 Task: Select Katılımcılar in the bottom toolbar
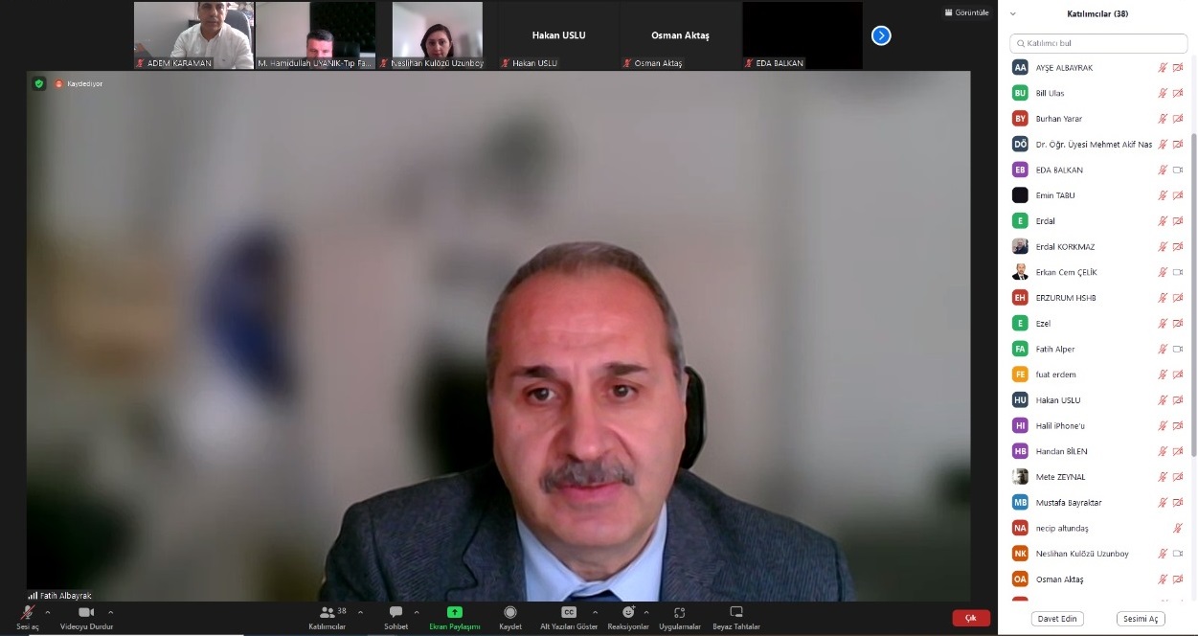(x=328, y=612)
